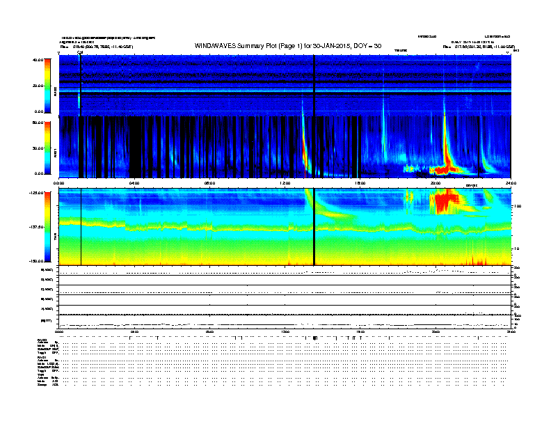Screen dimensions: 551x426
Task: Click 08:00 tick label under RAD1 spectrogram
Action: 209,183
